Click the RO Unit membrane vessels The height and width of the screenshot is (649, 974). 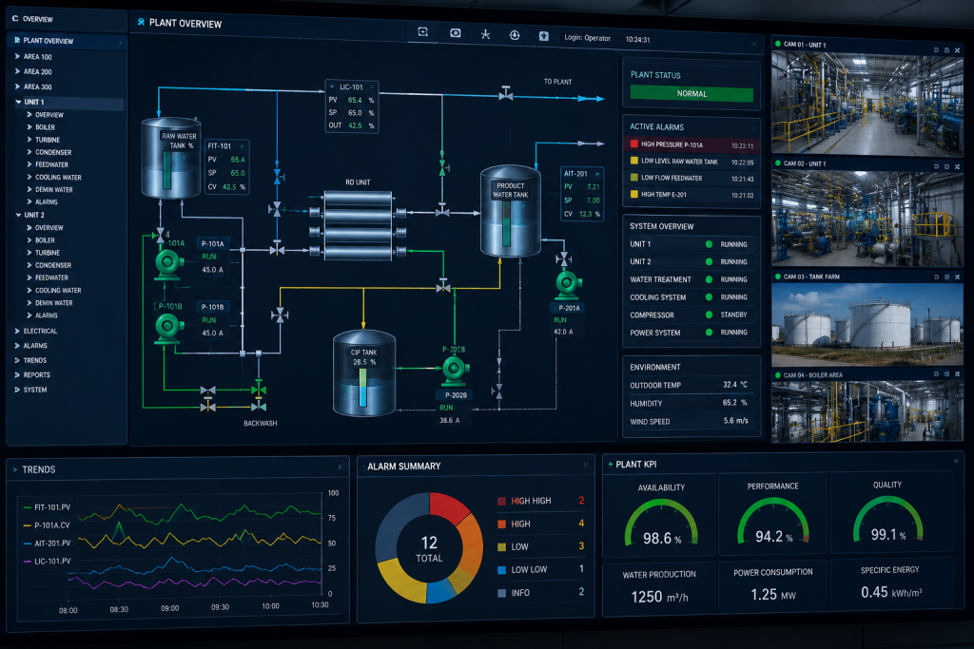coord(359,224)
